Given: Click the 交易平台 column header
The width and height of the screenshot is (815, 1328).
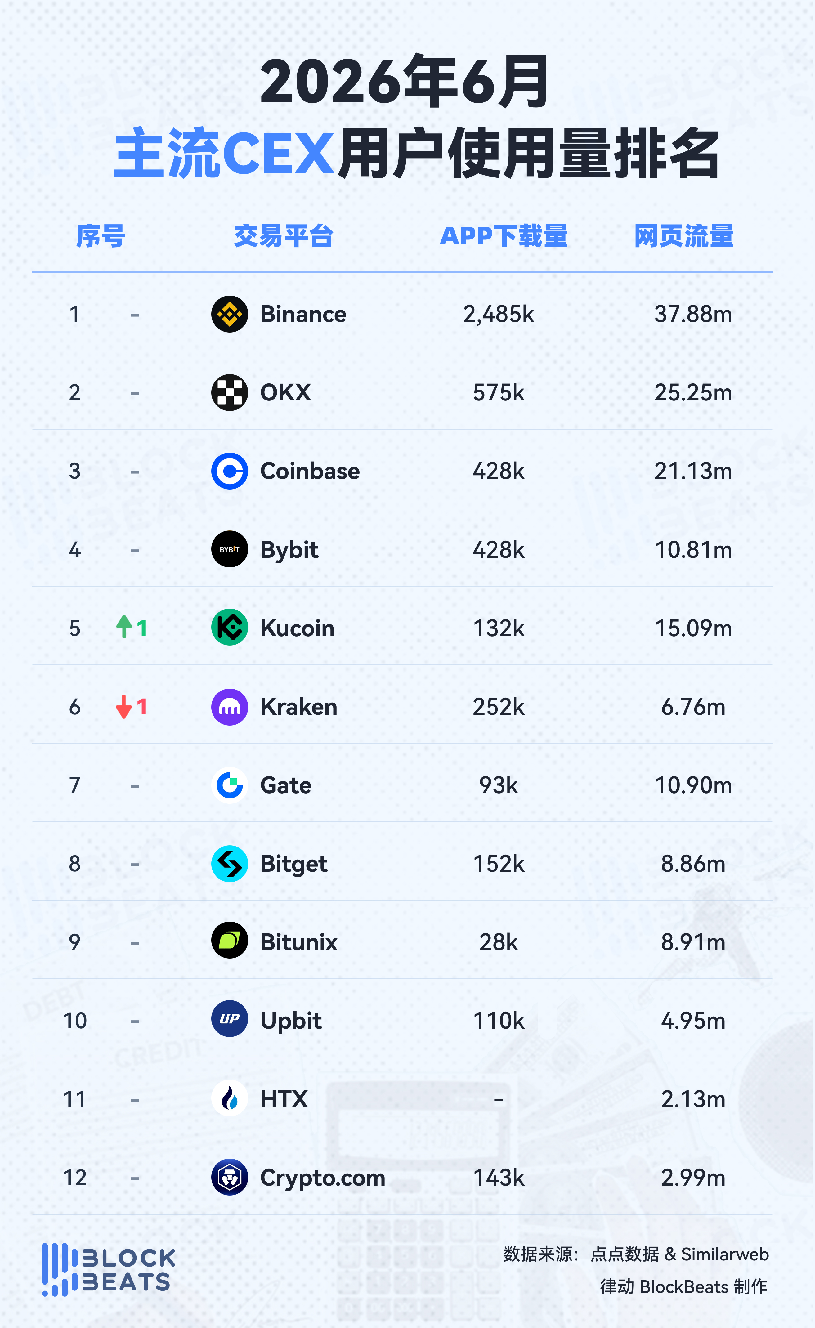Looking at the screenshot, I should pyautogui.click(x=284, y=236).
